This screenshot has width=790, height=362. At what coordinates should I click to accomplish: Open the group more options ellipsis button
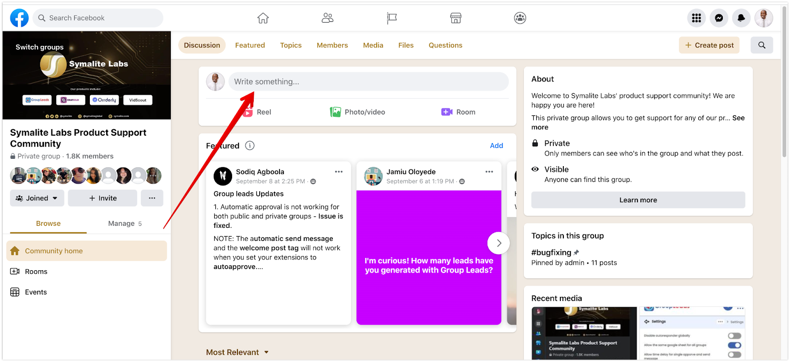tap(152, 198)
